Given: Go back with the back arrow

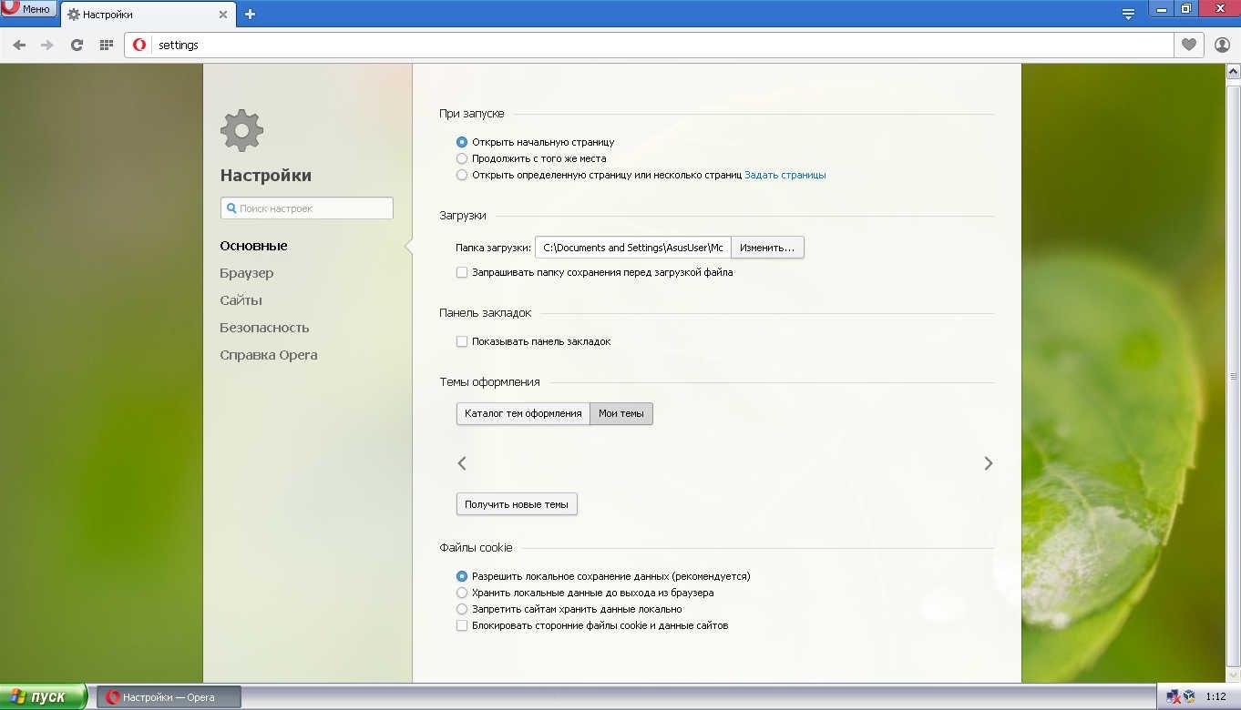Looking at the screenshot, I should point(19,45).
